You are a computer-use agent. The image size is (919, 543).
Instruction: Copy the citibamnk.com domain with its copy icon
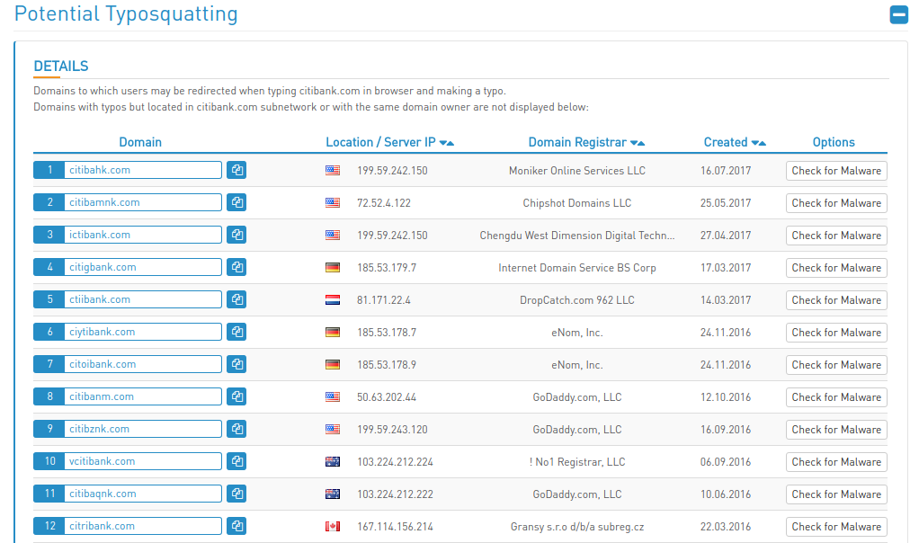click(236, 202)
